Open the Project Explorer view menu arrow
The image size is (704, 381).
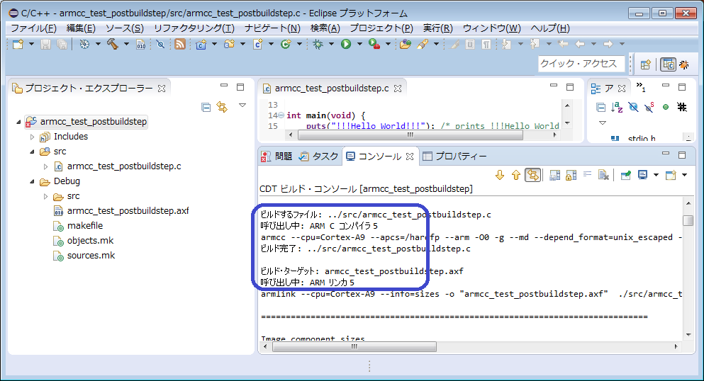242,106
